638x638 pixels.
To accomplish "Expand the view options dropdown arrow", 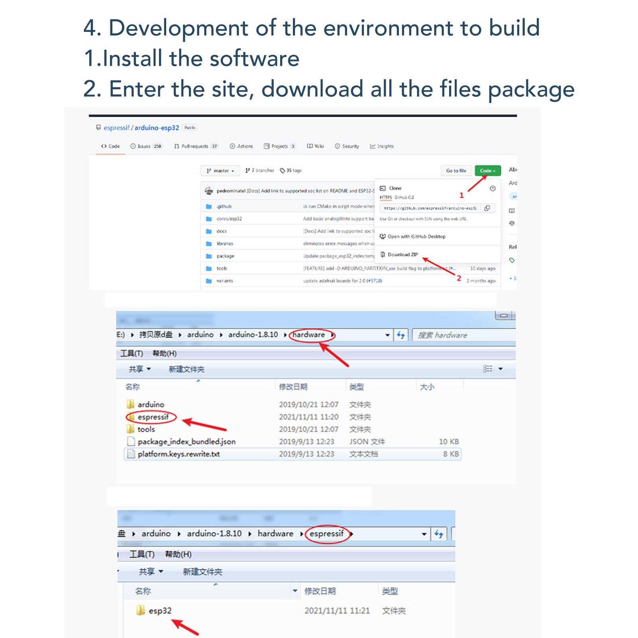I will [501, 369].
